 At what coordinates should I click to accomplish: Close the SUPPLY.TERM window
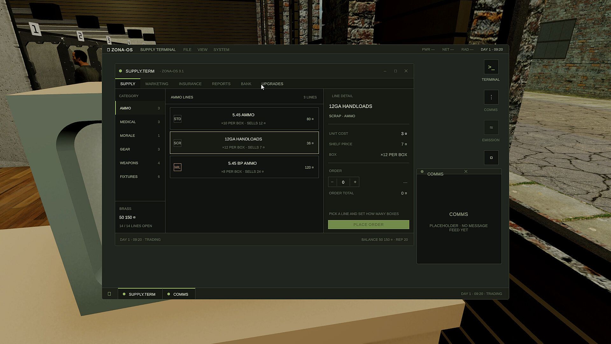point(406,71)
